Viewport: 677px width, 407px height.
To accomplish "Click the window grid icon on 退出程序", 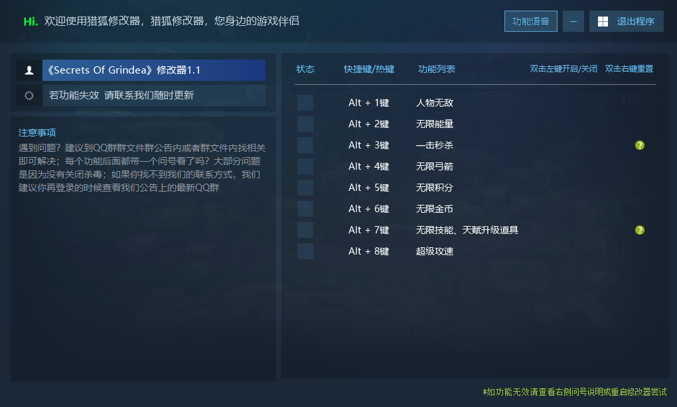I will click(603, 22).
